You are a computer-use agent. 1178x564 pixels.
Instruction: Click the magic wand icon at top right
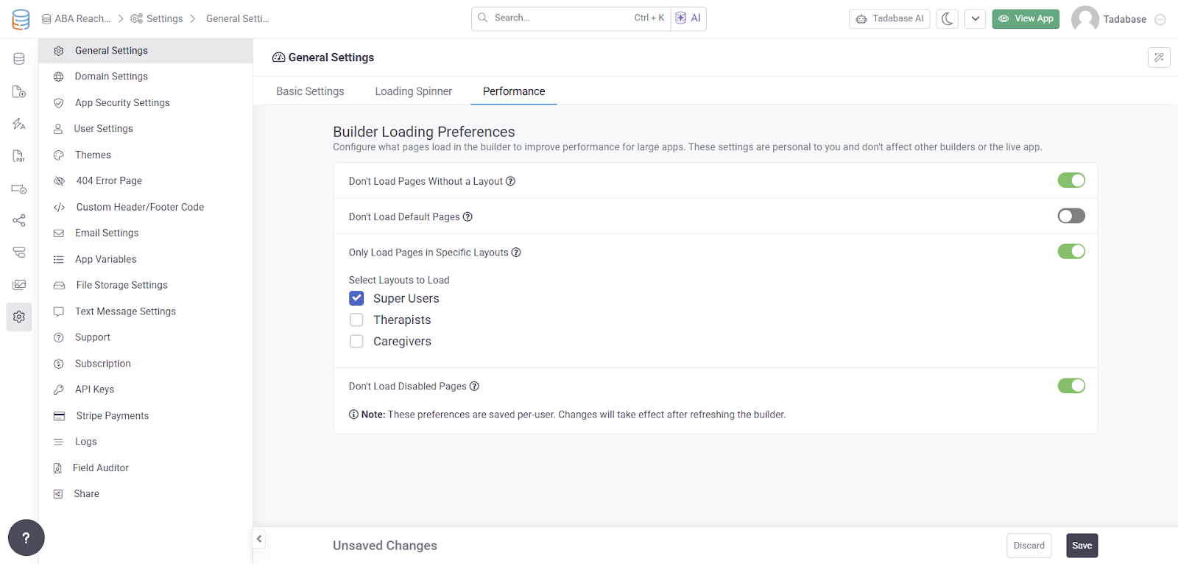click(1159, 57)
